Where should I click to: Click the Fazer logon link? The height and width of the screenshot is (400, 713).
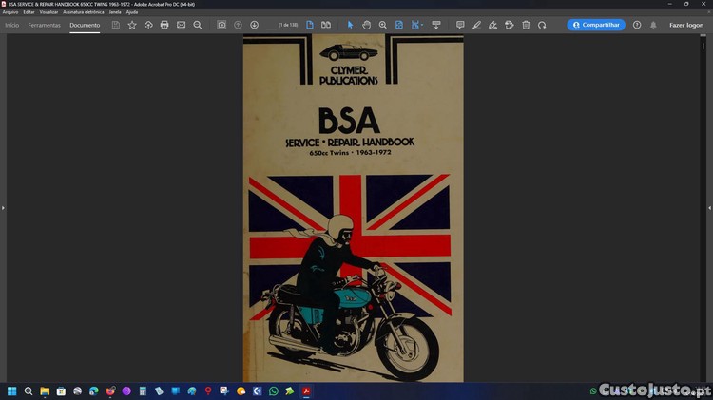pos(686,25)
